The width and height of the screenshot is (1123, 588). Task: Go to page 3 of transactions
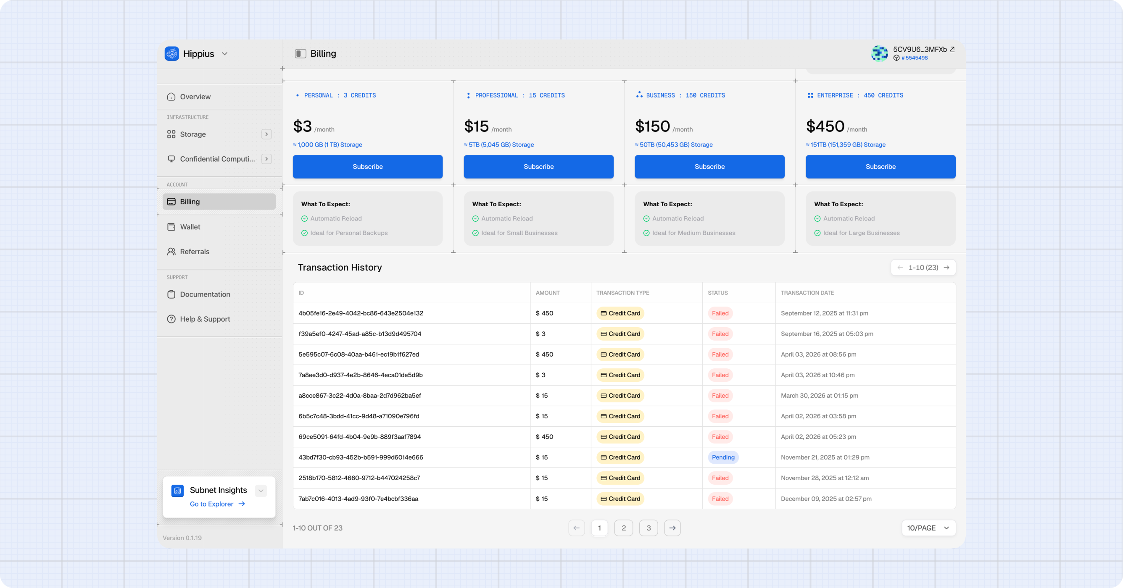648,528
